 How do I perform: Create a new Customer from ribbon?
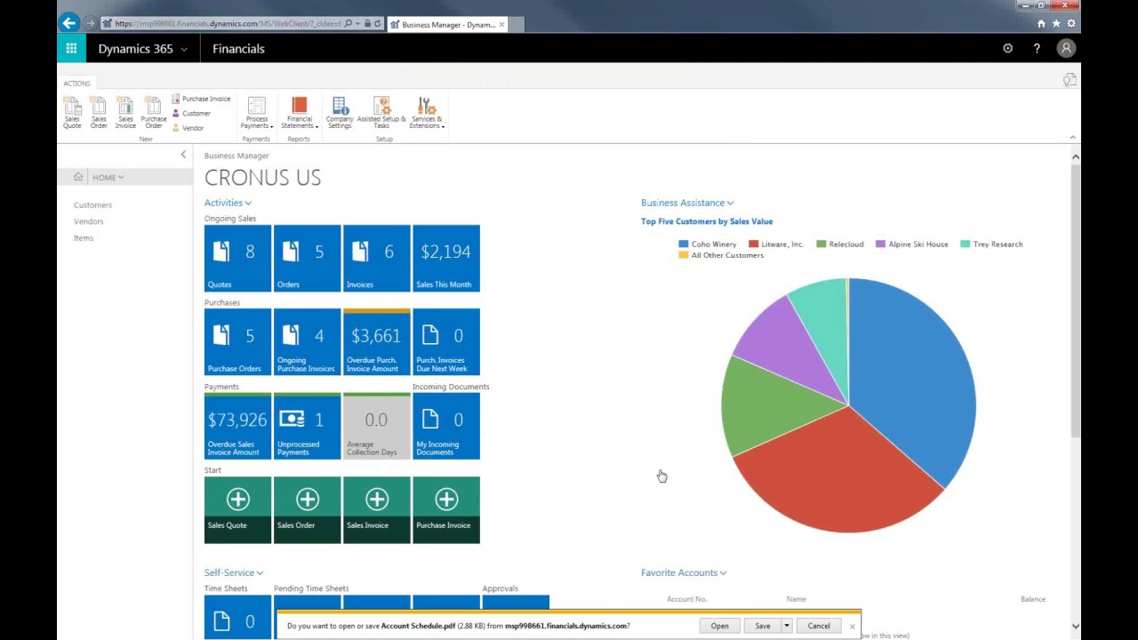click(191, 113)
